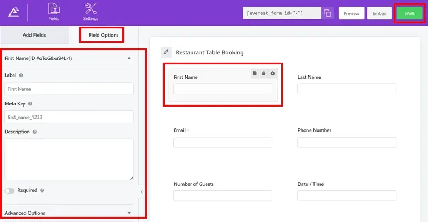This screenshot has height=222, width=428.
Task: Switch to the Field Options tab
Action: (x=103, y=35)
